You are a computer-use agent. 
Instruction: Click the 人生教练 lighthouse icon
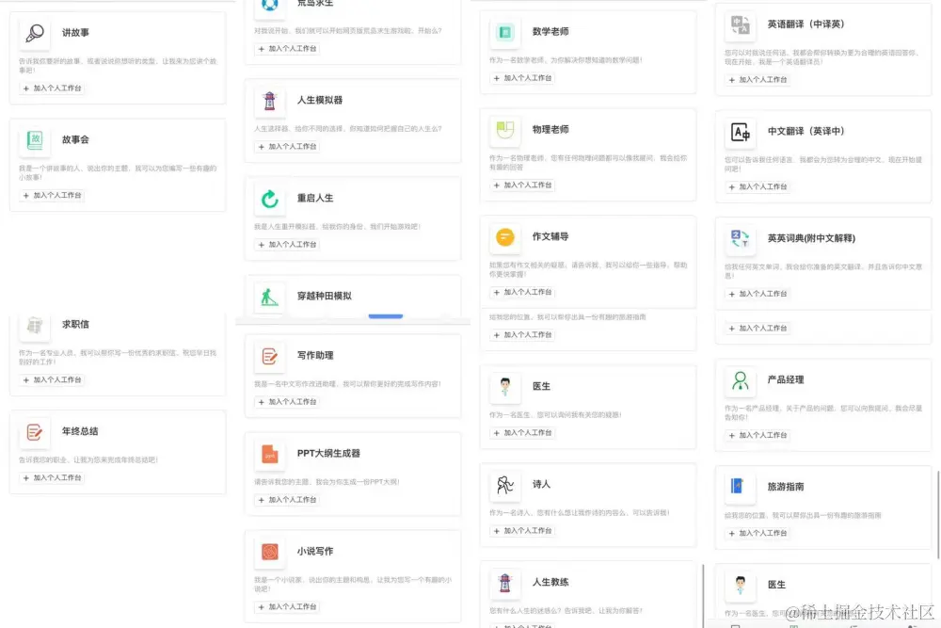[x=505, y=585]
